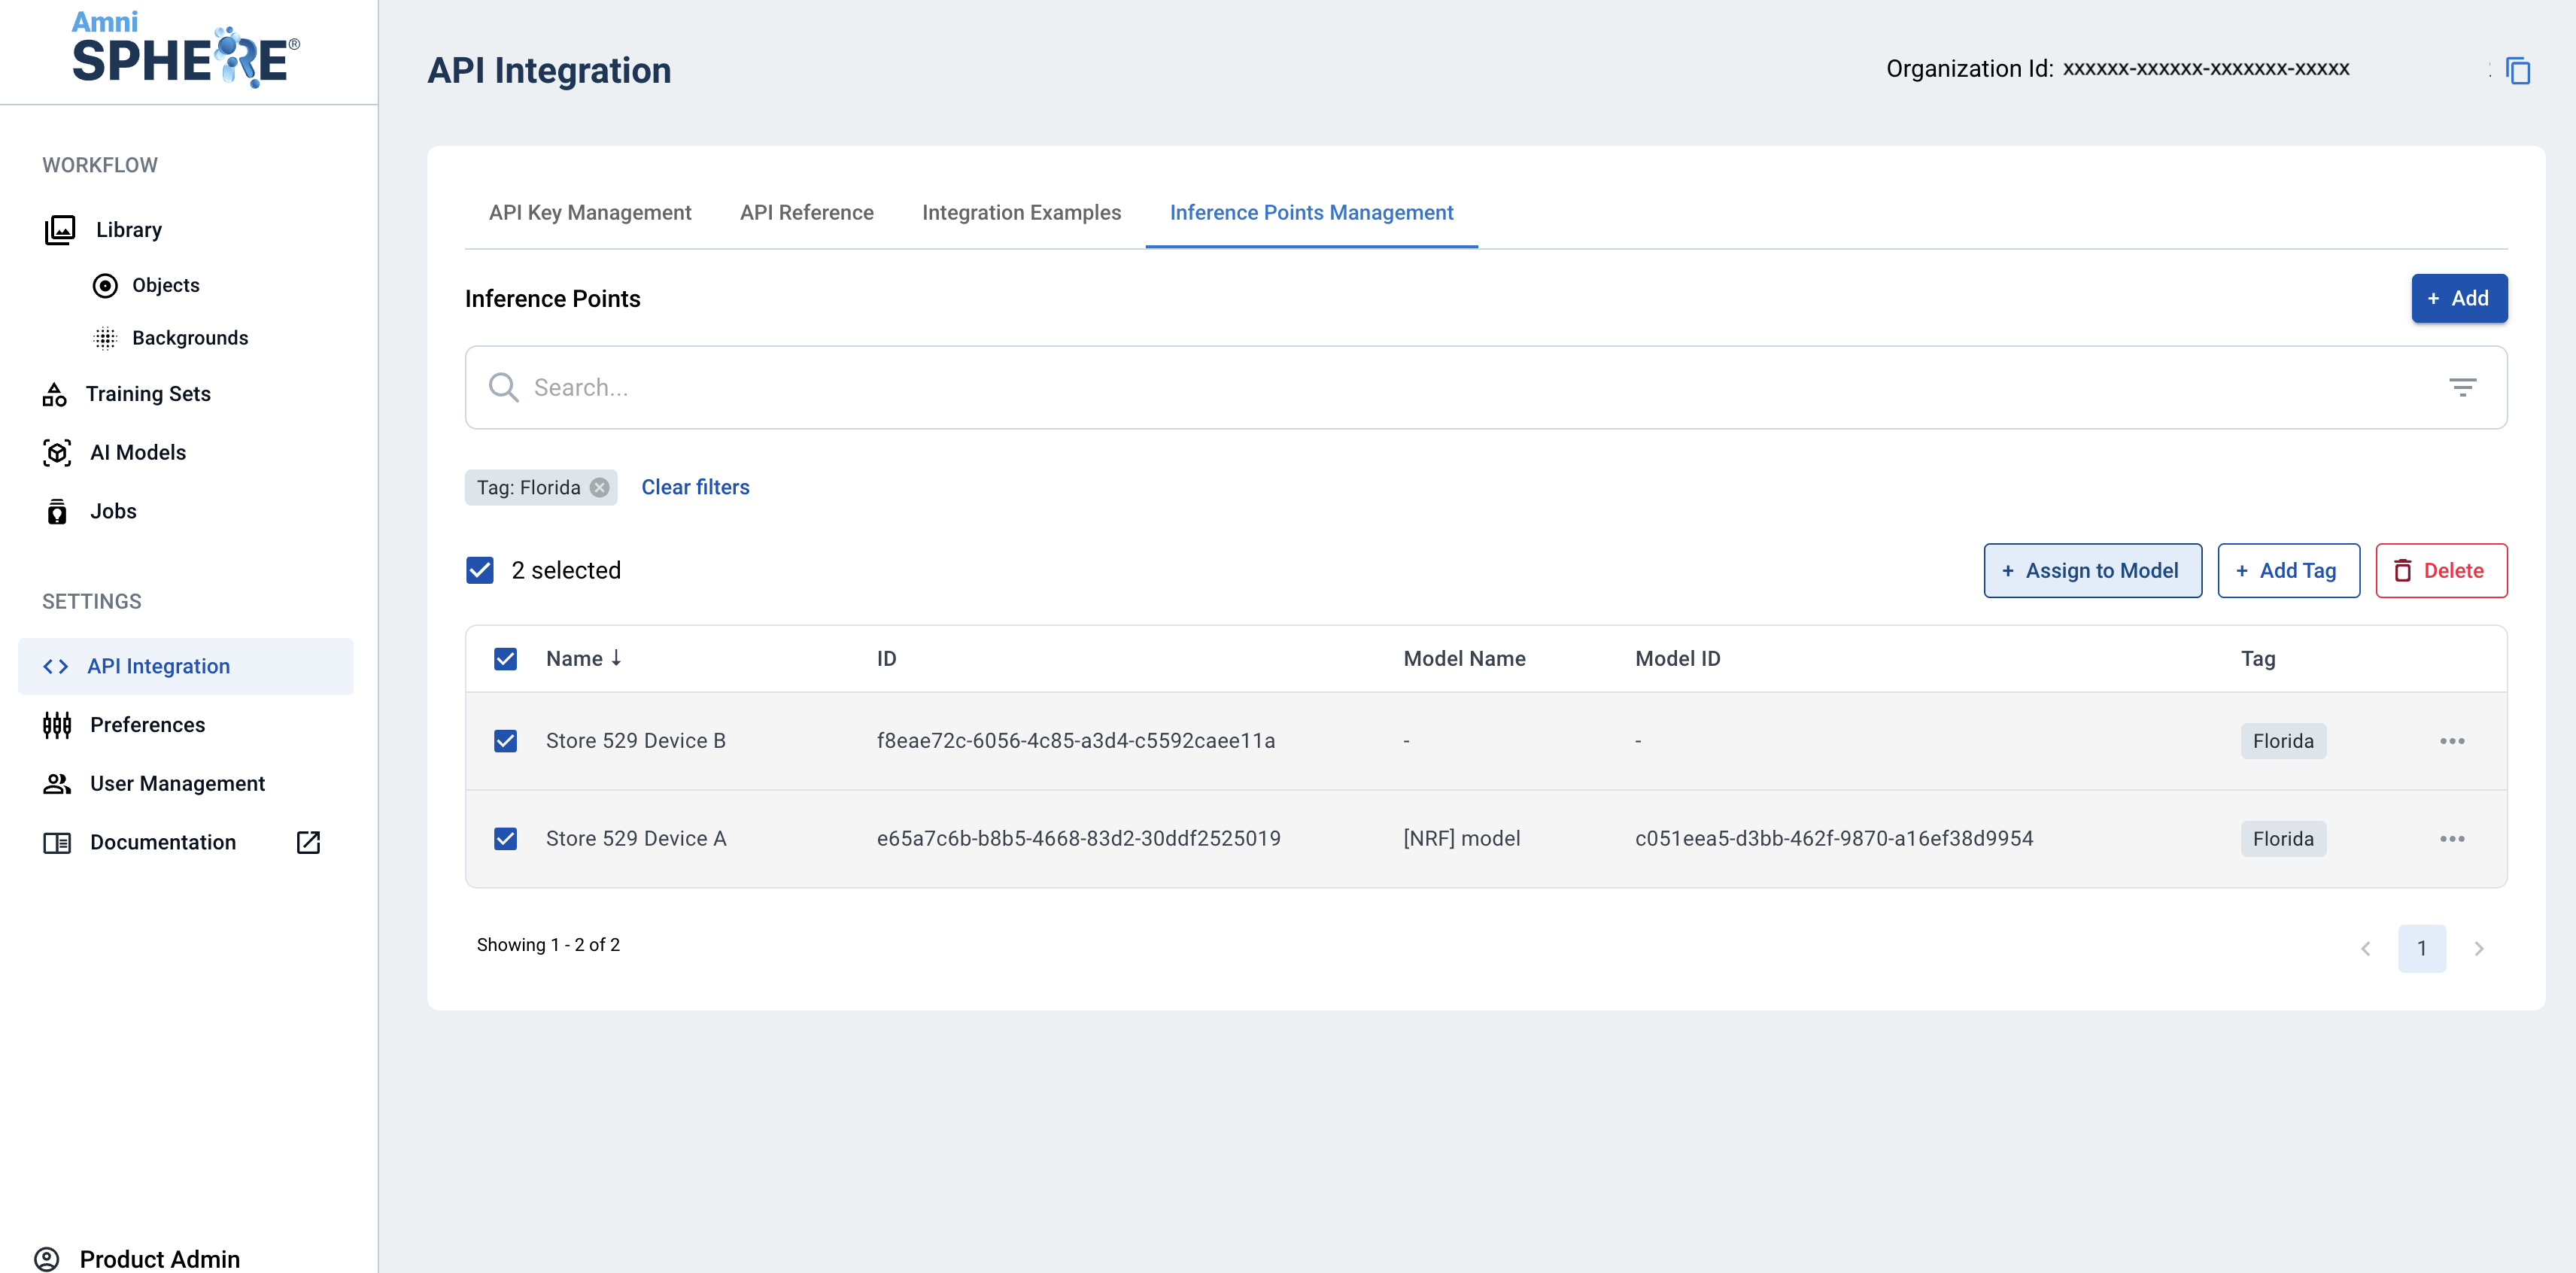
Task: Open more options for Store 529 Device B
Action: 2451,741
